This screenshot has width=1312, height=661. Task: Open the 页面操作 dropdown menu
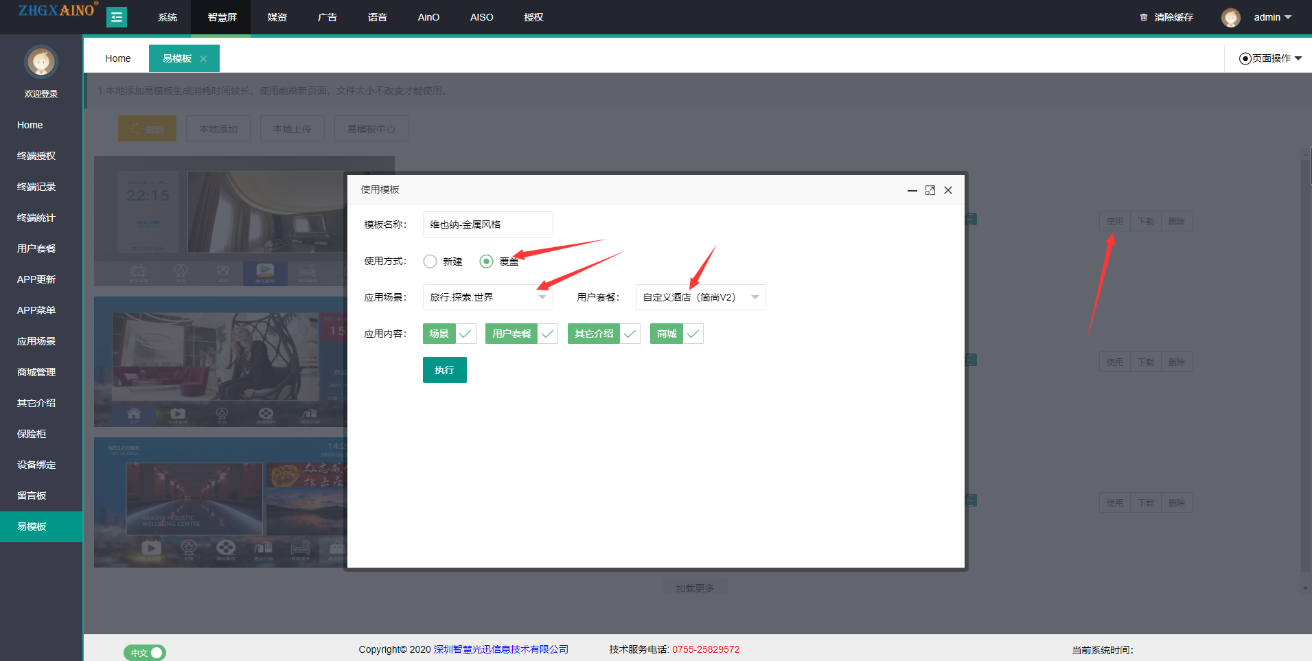(1270, 58)
